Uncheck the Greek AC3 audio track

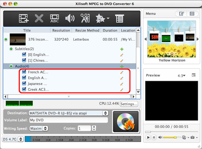point(24,89)
